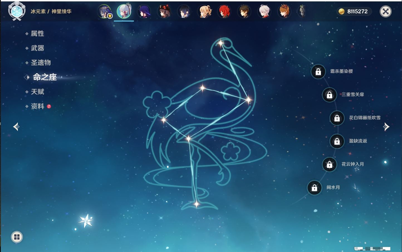Switch to the blonde ponytail Yoimiya portrait
Image resolution: width=402 pixels, height=252 pixels.
click(x=204, y=12)
